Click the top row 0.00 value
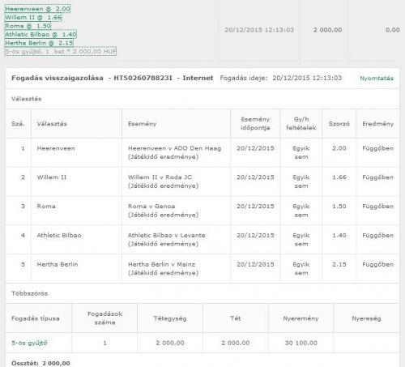405x367 pixels. point(393,30)
